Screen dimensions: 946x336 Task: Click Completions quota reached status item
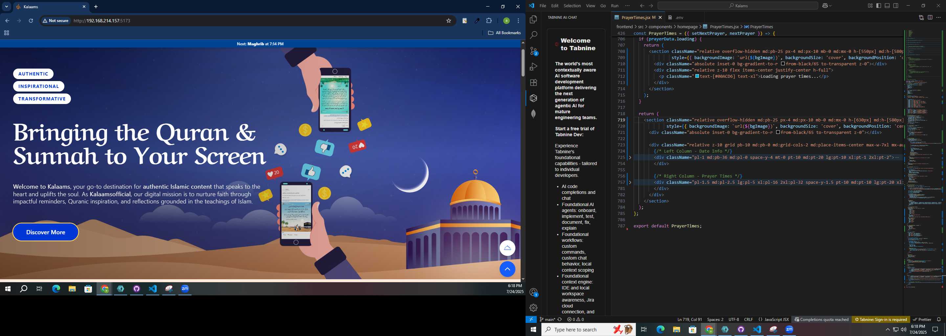point(821,320)
